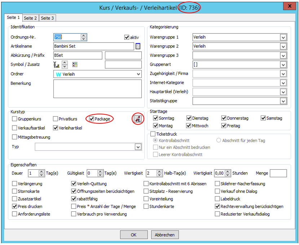Click the Wertigkeit Stunden spinner arrows
299x245 pixels.
228,173
